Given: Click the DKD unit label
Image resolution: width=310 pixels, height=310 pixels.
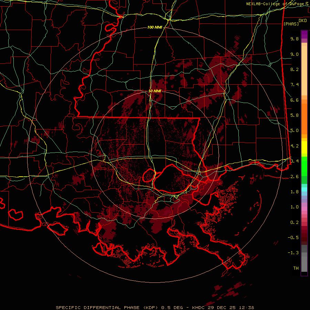Looking at the screenshot, I should [x=303, y=21].
